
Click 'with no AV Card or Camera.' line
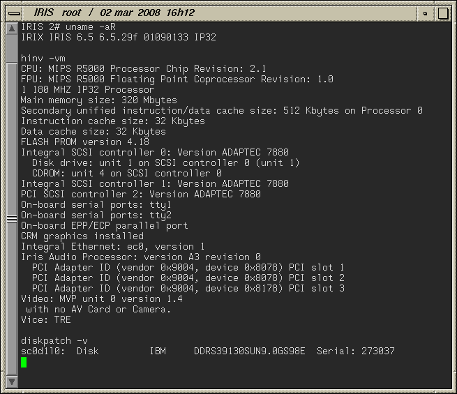tap(98, 310)
